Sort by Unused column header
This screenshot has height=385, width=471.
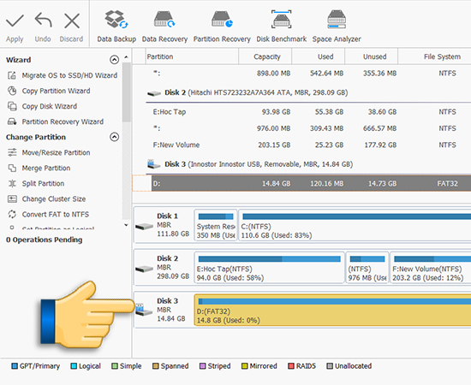point(372,56)
